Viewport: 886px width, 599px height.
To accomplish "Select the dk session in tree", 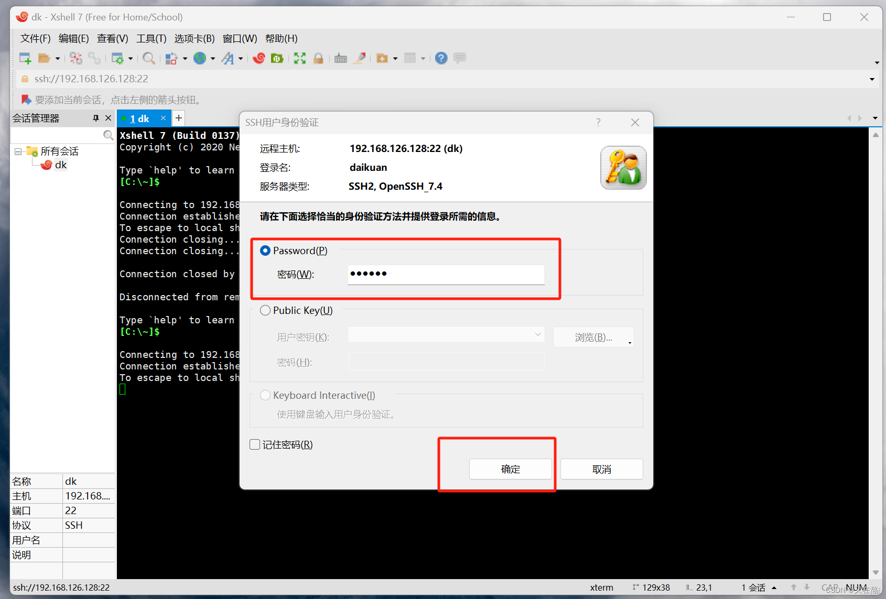I will pyautogui.click(x=61, y=165).
